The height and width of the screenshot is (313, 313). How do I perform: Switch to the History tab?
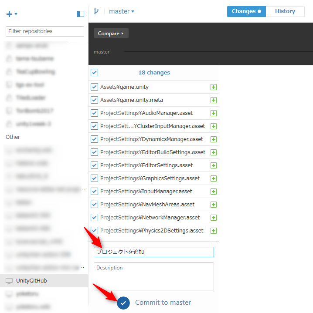[x=285, y=11]
